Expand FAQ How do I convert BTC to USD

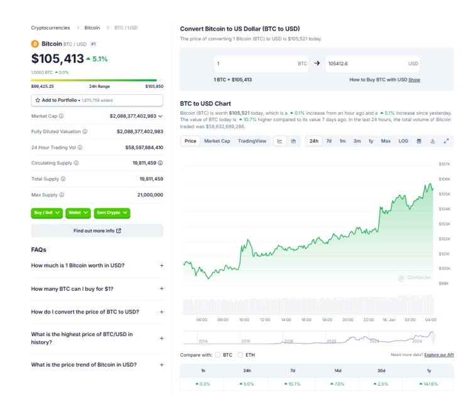click(97, 312)
